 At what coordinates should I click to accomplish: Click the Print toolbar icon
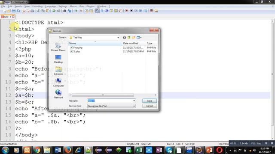tap(32, 11)
